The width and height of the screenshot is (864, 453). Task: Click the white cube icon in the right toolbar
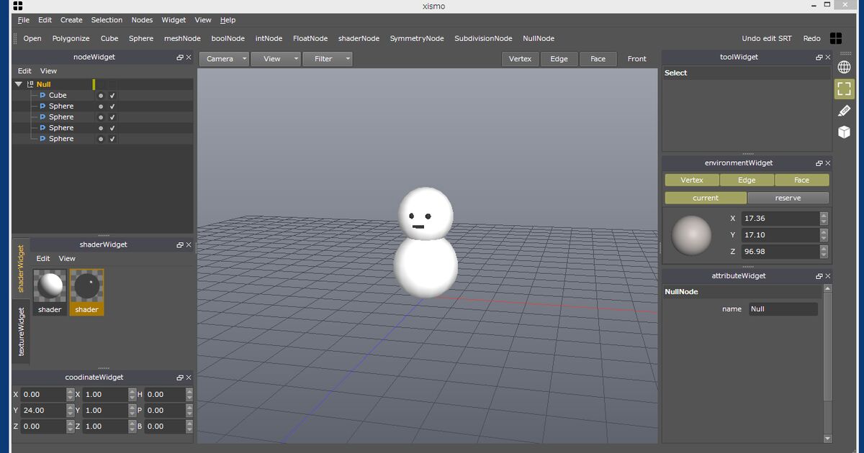(x=844, y=132)
